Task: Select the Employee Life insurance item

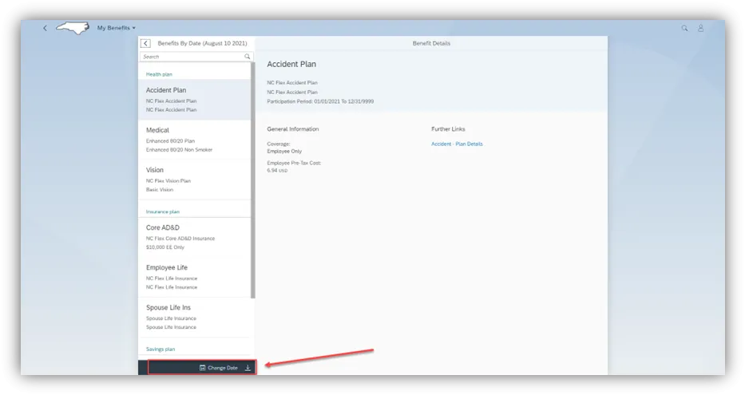Action: (x=195, y=277)
